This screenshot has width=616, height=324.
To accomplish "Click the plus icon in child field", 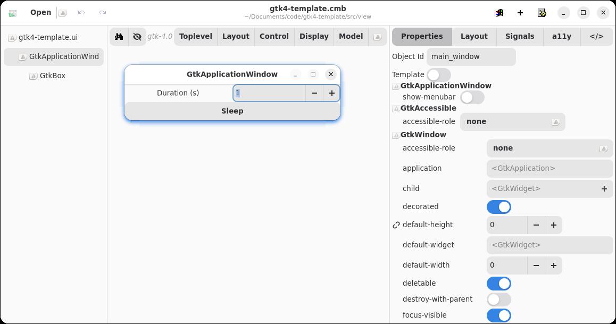I will pos(604,188).
